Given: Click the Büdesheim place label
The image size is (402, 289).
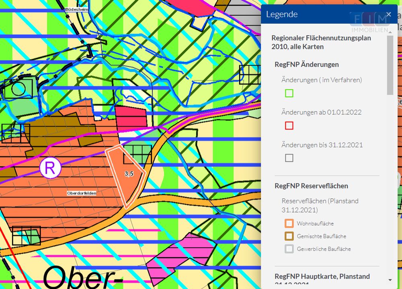Looking at the screenshot, I should pyautogui.click(x=77, y=10).
